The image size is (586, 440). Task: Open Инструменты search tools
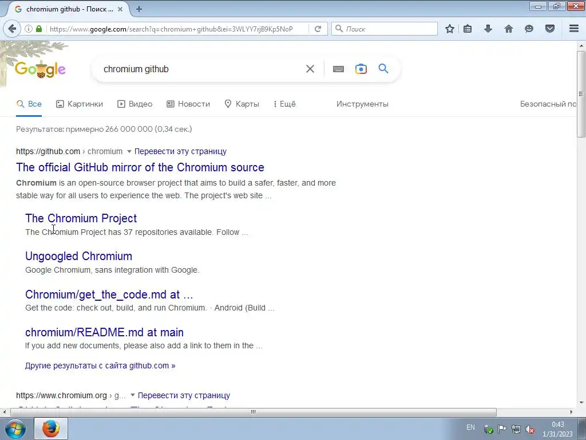pos(362,104)
